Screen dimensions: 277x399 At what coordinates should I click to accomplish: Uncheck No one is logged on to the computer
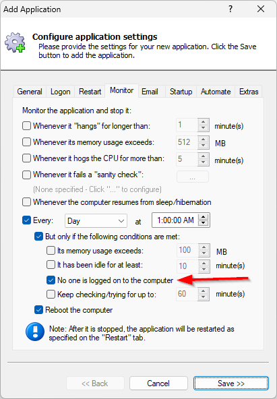[x=51, y=280]
